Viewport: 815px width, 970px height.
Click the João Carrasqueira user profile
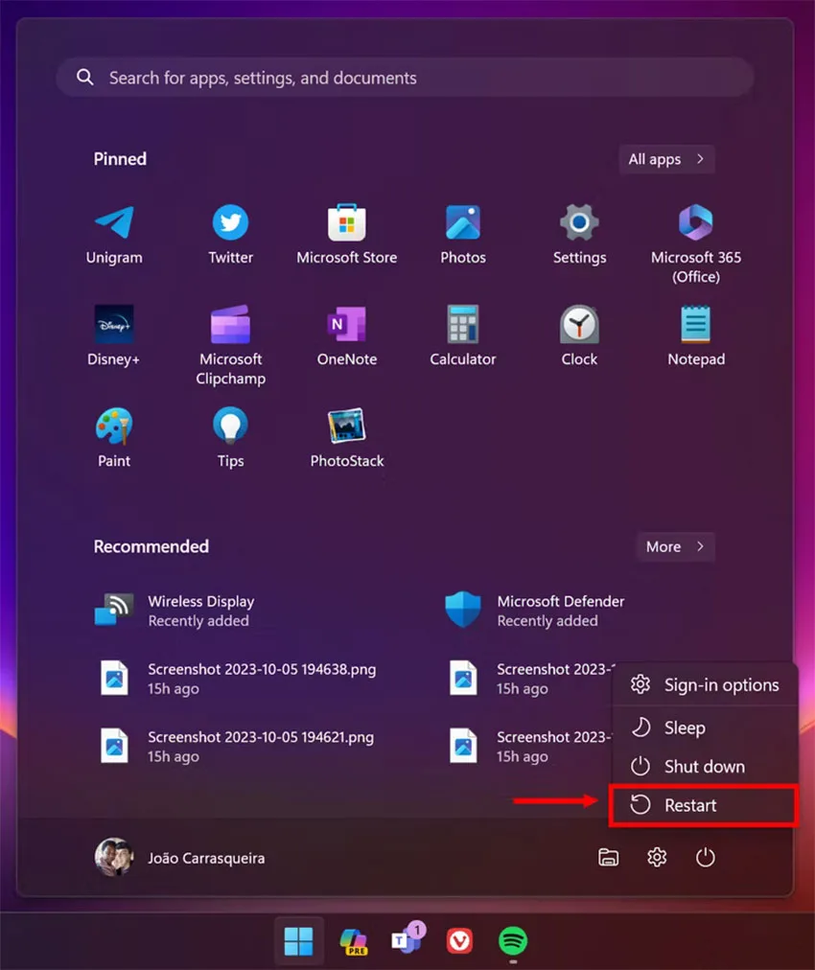pyautogui.click(x=180, y=858)
